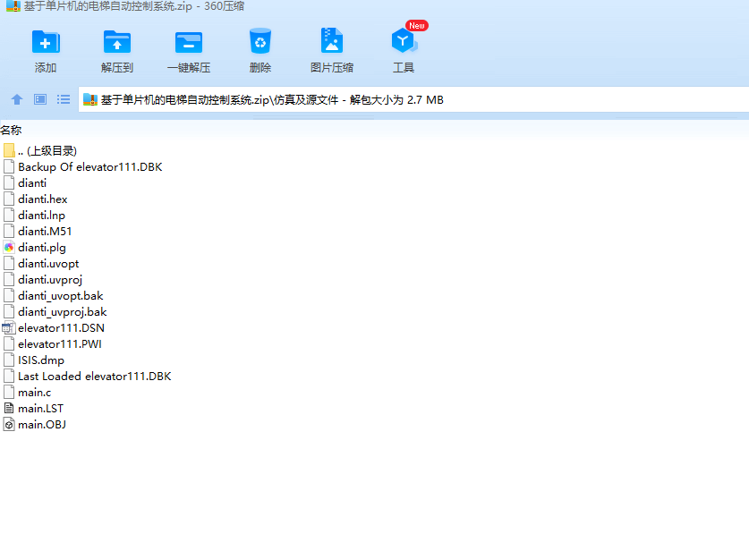Switch to the list view icon

pyautogui.click(x=64, y=99)
